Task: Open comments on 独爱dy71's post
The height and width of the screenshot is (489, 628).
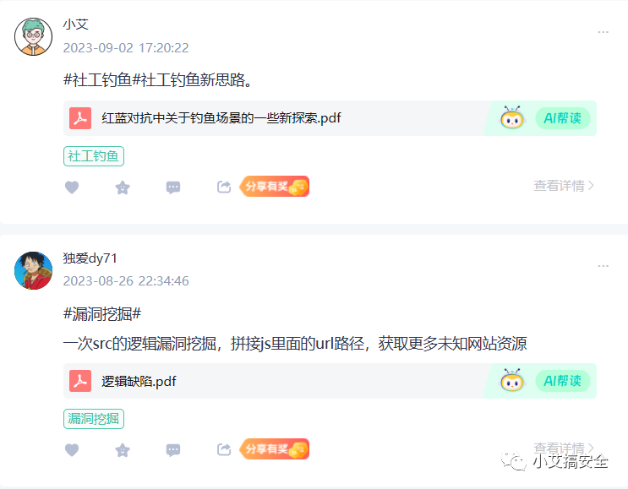Action: (x=173, y=450)
